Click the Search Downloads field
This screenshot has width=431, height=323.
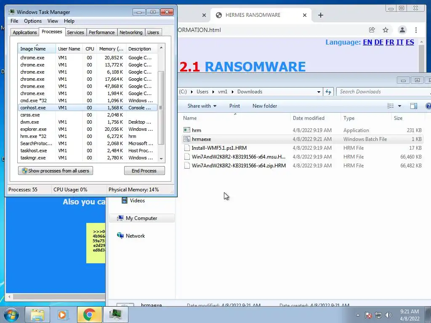(383, 92)
